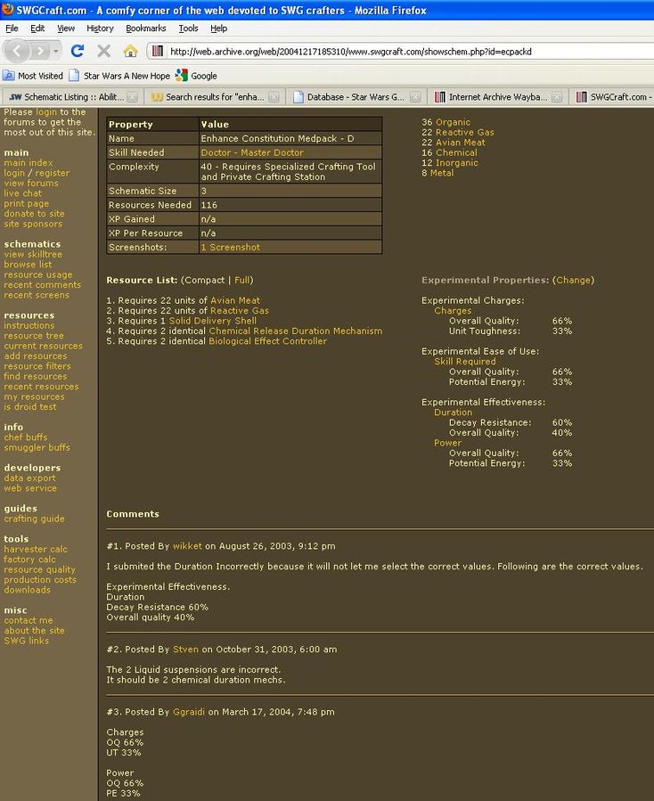Open the History menu
The height and width of the screenshot is (801, 654).
pyautogui.click(x=100, y=29)
